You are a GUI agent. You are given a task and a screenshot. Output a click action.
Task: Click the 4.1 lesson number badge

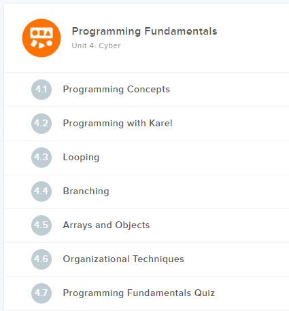point(41,90)
